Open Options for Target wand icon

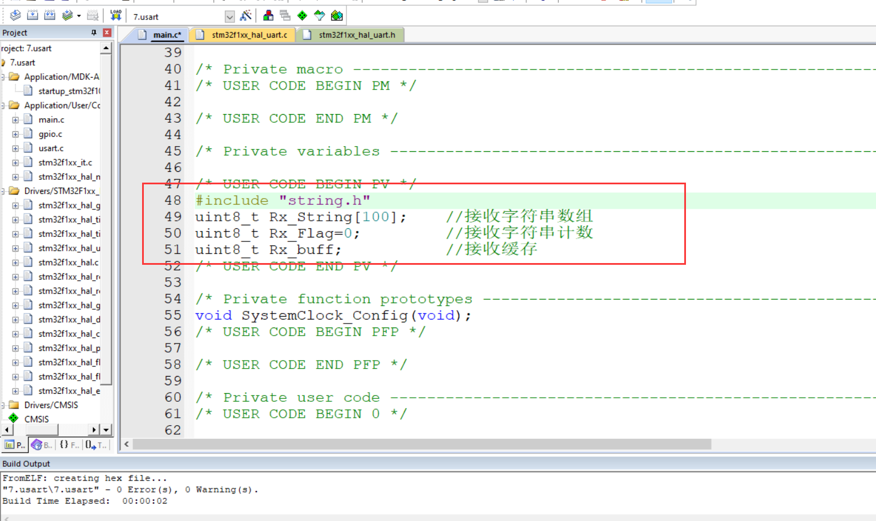tap(246, 15)
